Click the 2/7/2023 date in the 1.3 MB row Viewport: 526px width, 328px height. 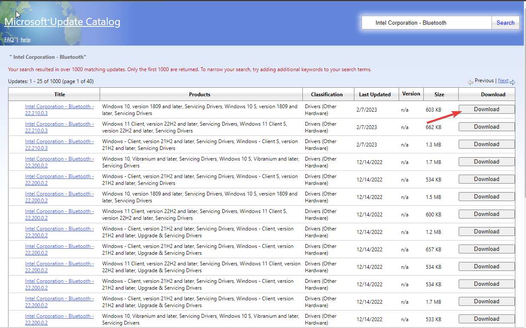tap(367, 145)
